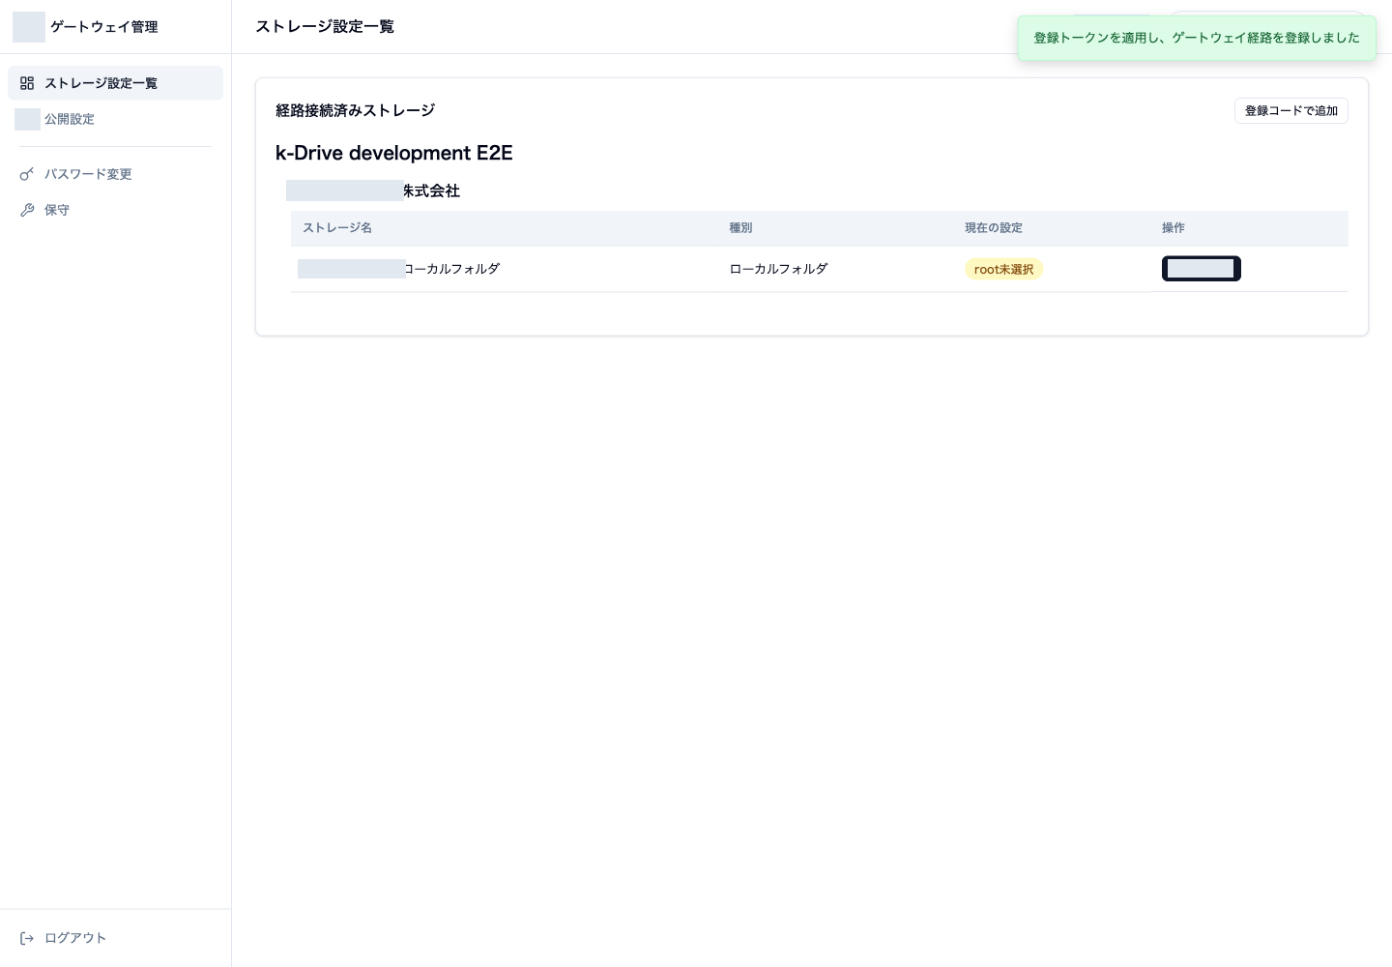Click the wrench icon beside 保守
The width and height of the screenshot is (1392, 967).
click(x=27, y=210)
